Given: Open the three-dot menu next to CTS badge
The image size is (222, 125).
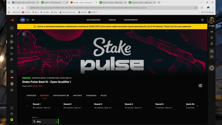Looking at the screenshot, I should tap(28, 20).
